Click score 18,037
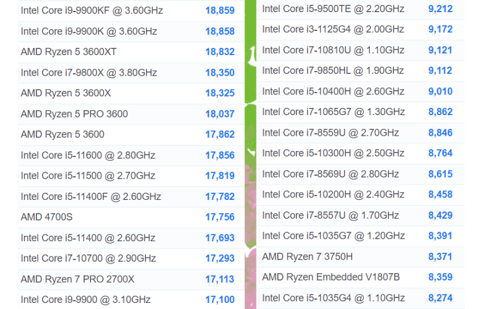Screen dimensions: 485x309 click(220, 114)
